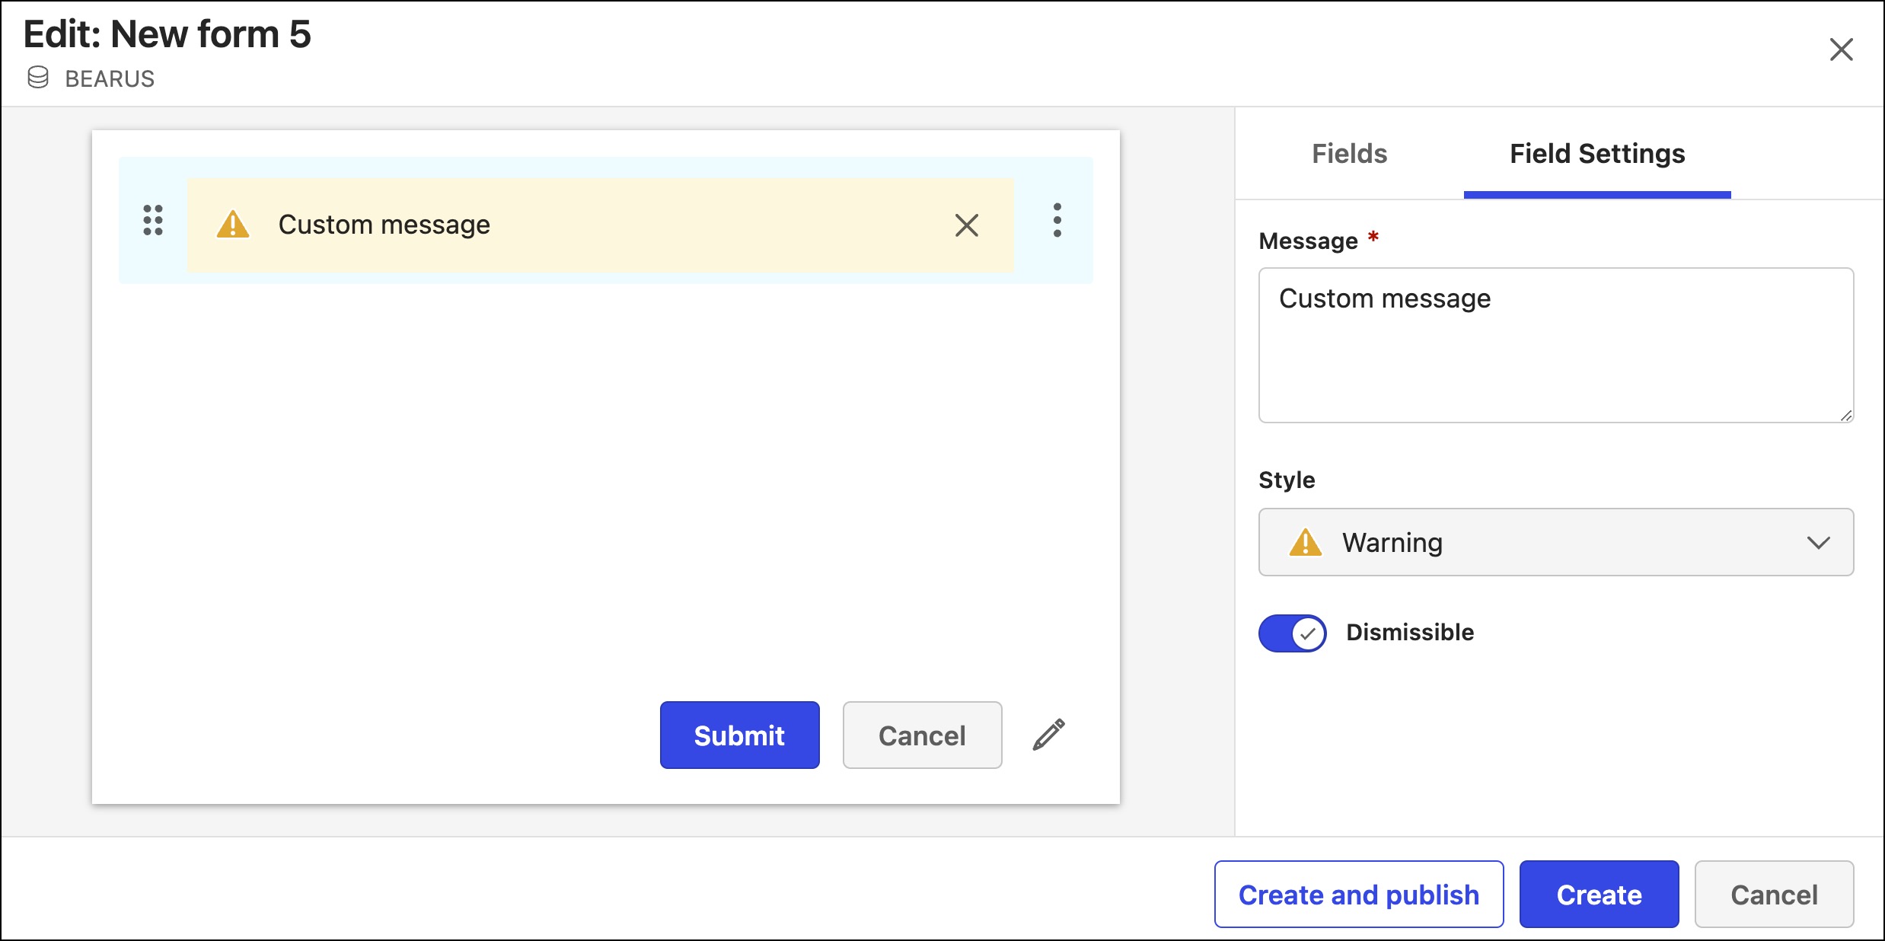Open the Style dropdown set to Warning

[x=1556, y=542]
